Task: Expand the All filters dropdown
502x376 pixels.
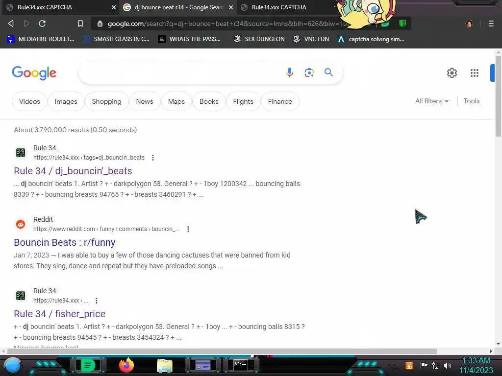Action: tap(432, 101)
